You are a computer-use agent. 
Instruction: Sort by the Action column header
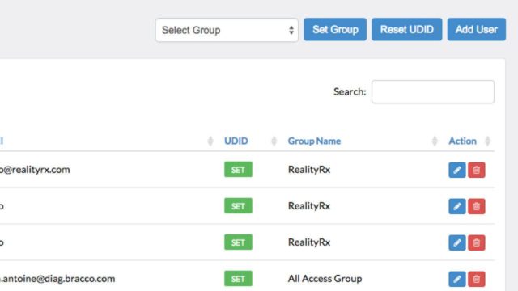[x=462, y=141]
